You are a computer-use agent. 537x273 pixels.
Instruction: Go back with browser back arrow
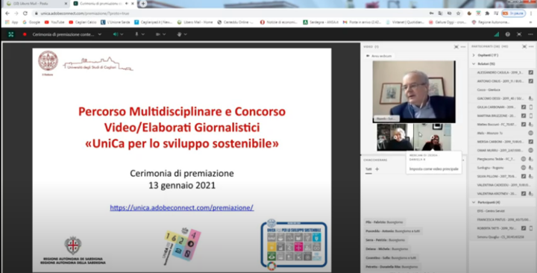[7, 13]
